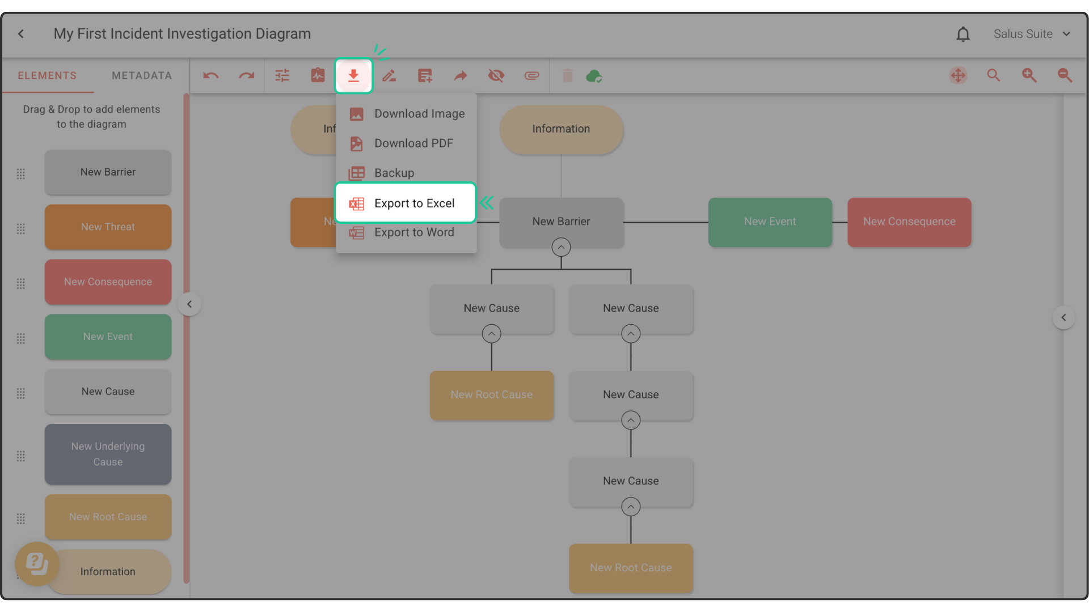Toggle the pan move tool

[x=958, y=75]
